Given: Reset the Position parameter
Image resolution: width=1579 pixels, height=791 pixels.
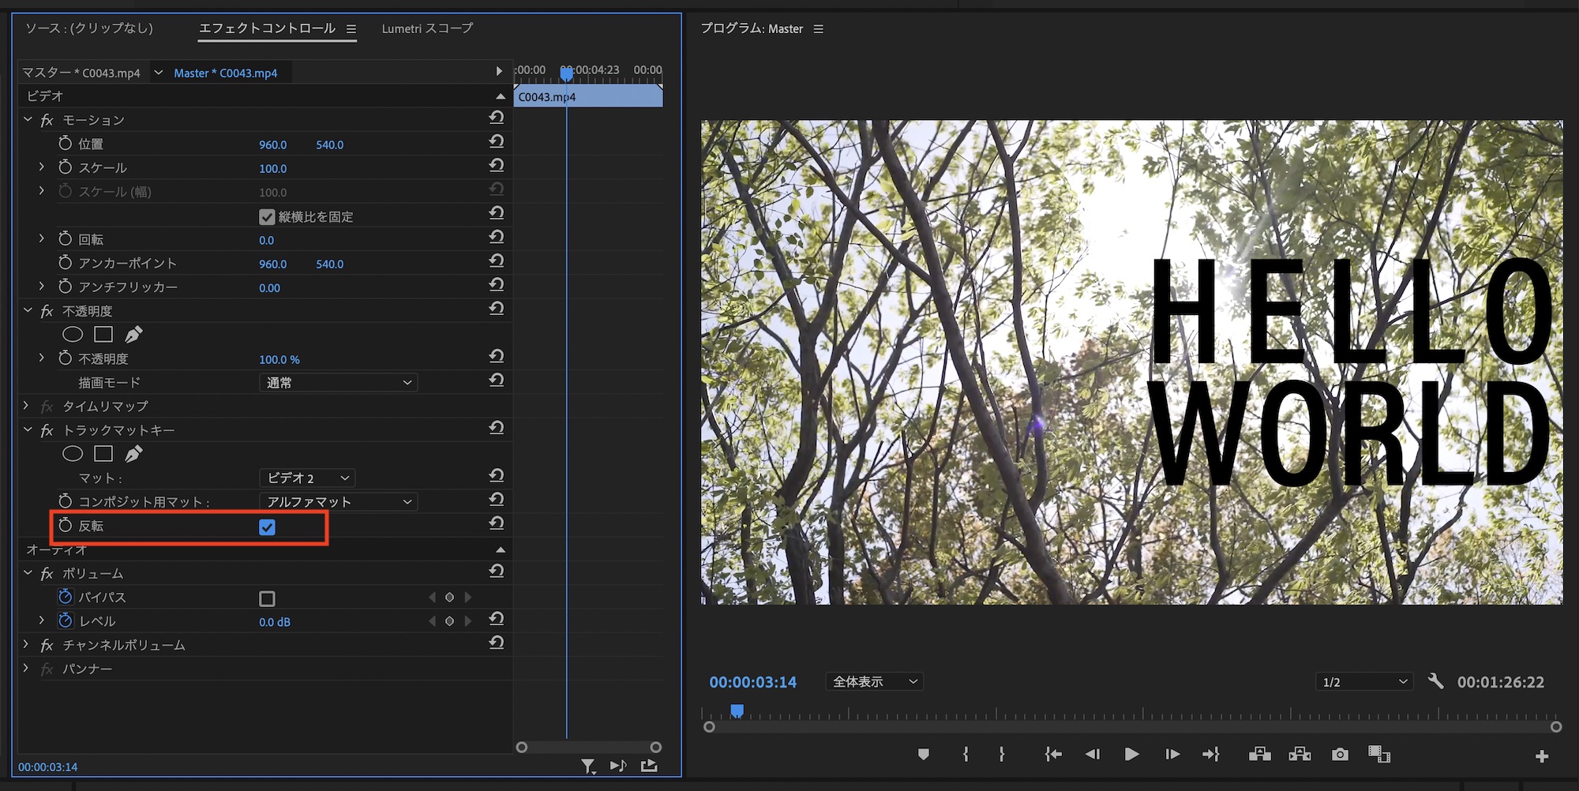Looking at the screenshot, I should 496,142.
